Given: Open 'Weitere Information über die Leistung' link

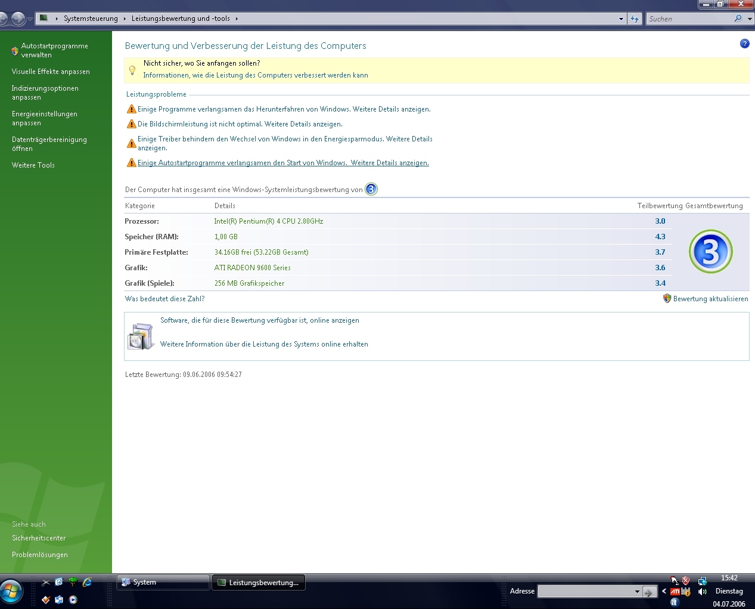Looking at the screenshot, I should 264,344.
